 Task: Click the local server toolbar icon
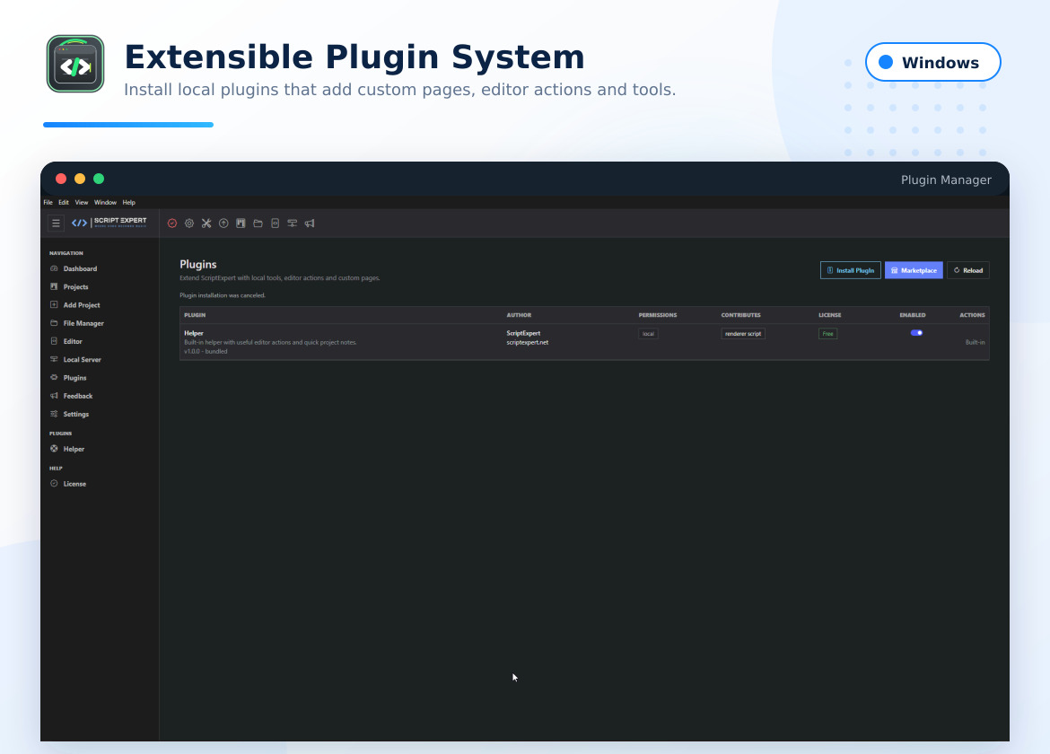click(x=292, y=224)
